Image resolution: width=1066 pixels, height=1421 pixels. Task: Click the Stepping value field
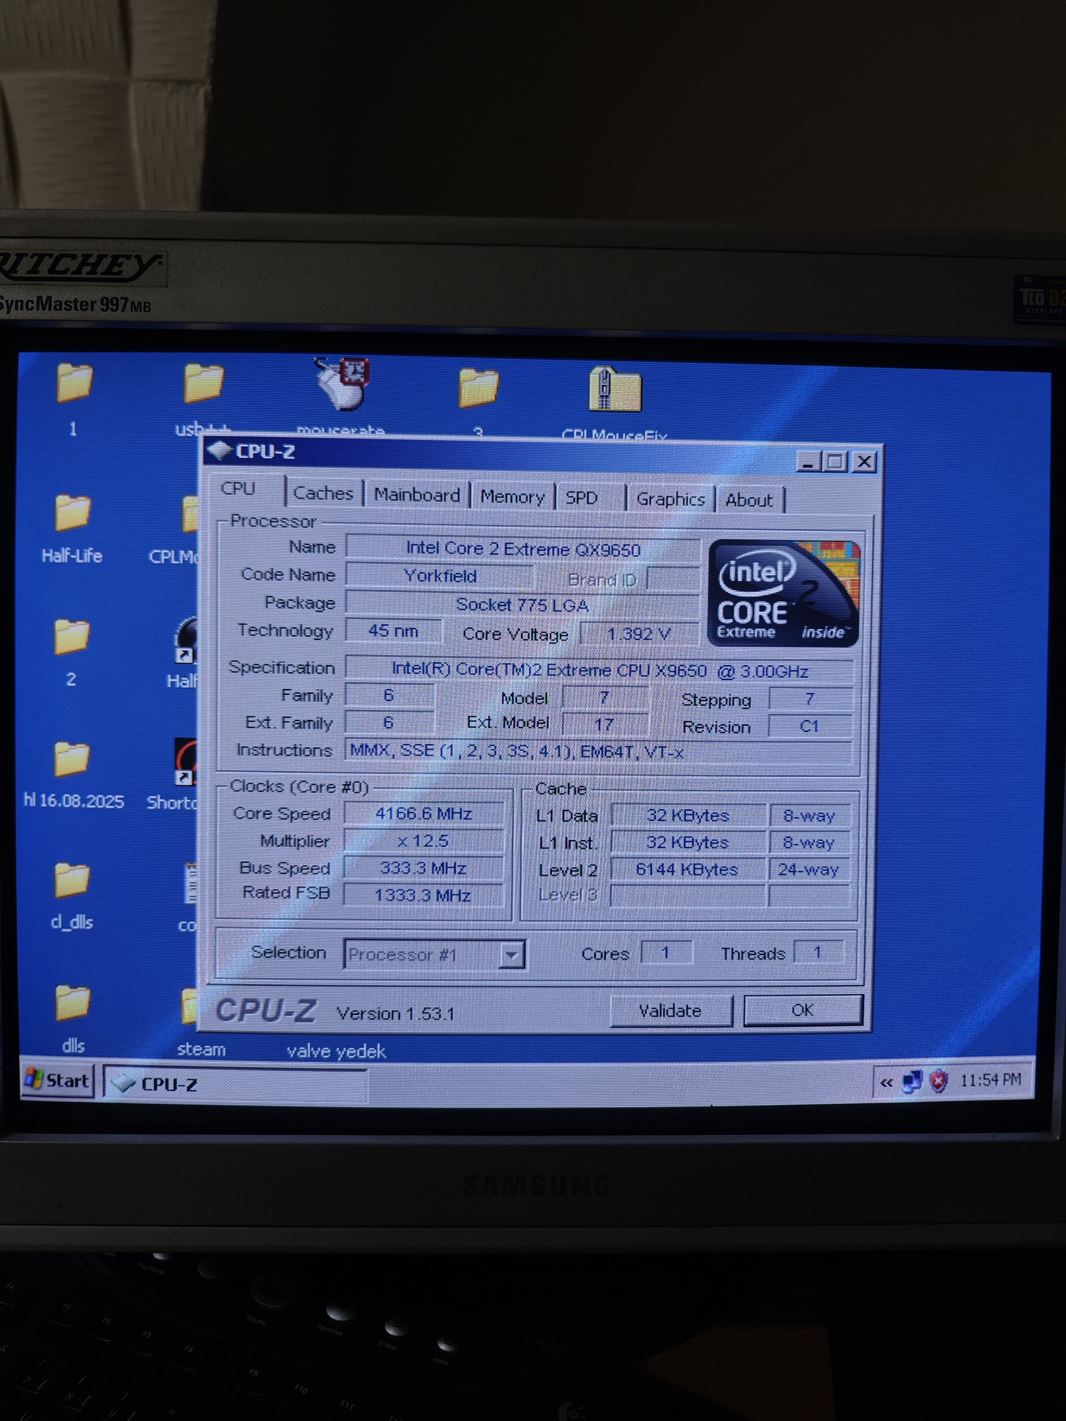click(x=810, y=699)
